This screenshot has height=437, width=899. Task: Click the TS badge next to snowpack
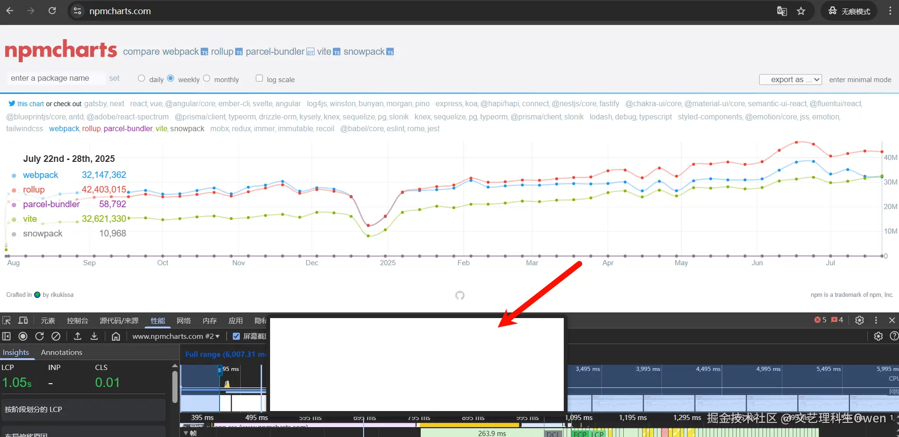[x=390, y=52]
